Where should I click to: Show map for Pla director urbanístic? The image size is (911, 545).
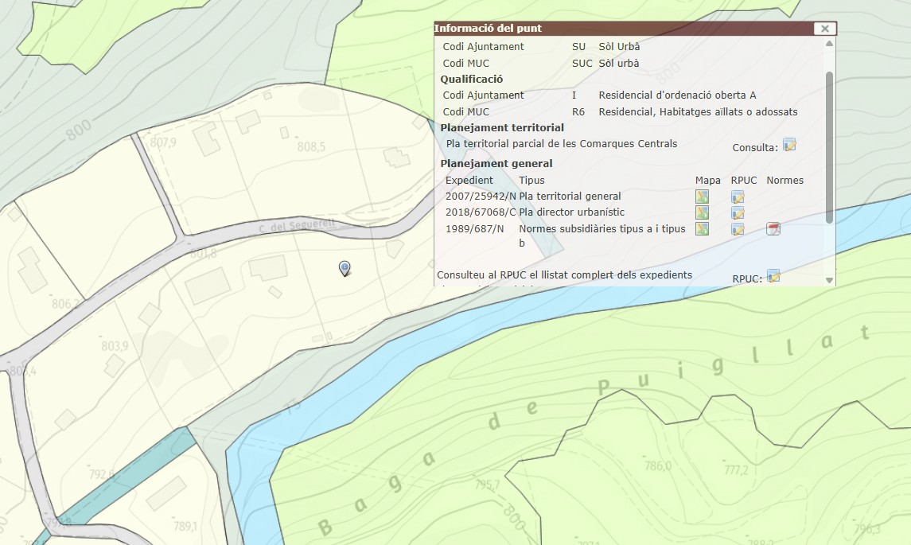(702, 212)
